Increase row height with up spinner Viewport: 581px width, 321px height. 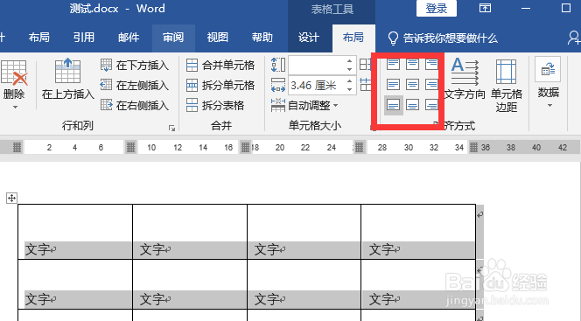[x=349, y=60]
